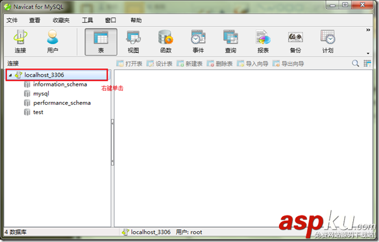This screenshot has height=242, width=379.
Task: Open the 函数 (Function) toolbar icon
Action: point(165,42)
